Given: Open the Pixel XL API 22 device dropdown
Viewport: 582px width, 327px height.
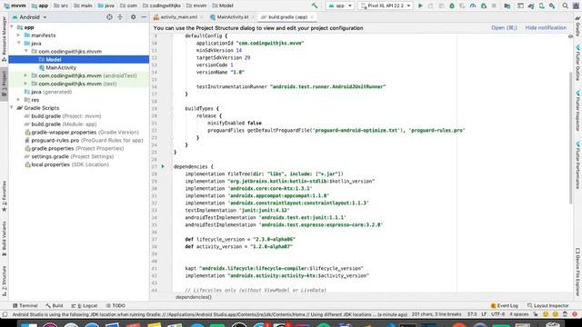Looking at the screenshot, I should (385, 5).
